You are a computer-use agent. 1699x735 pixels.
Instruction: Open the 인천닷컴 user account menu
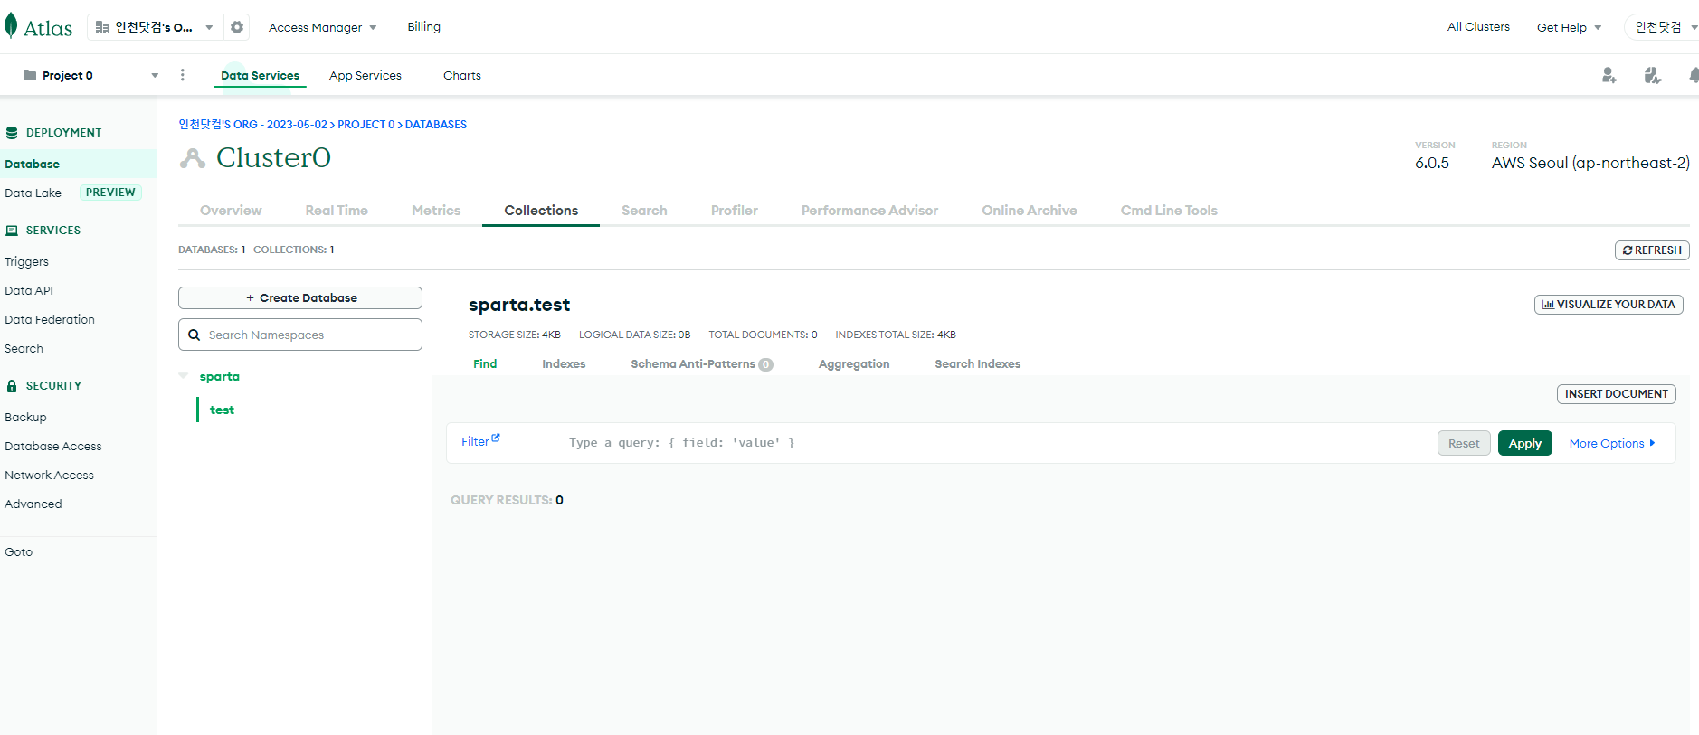1663,27
